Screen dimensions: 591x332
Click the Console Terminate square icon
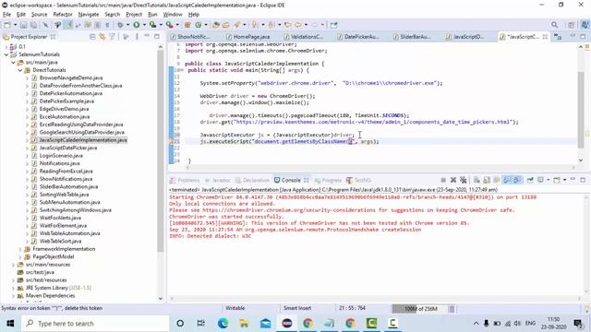click(x=443, y=180)
